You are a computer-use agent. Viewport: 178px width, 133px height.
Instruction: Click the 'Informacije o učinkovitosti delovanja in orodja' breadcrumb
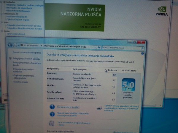pos(65,46)
